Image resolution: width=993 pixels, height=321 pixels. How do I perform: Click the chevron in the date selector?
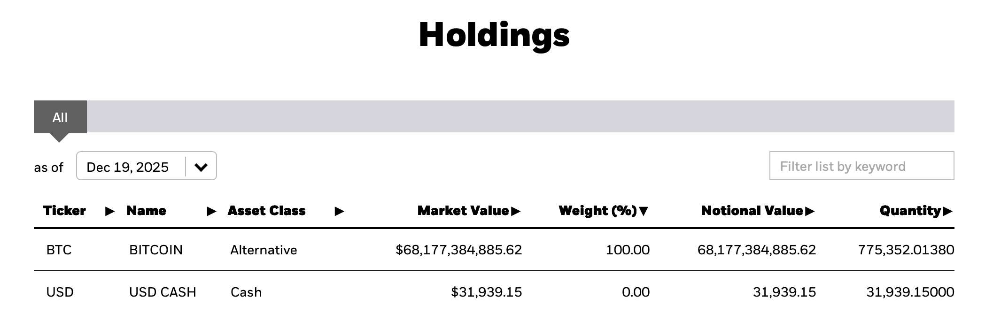coord(201,167)
